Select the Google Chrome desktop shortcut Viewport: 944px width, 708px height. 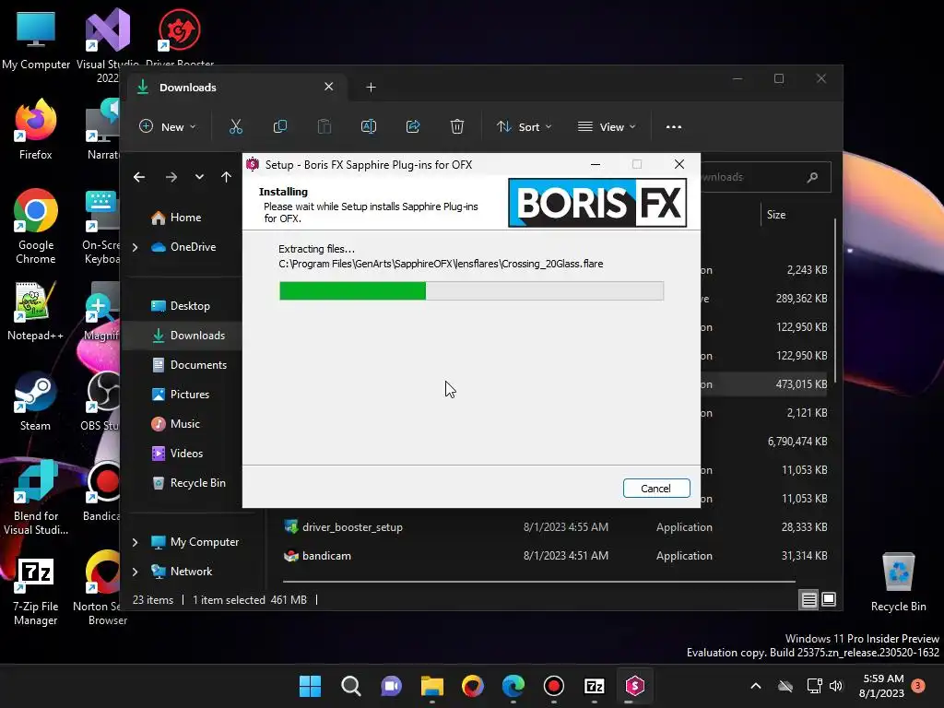pyautogui.click(x=36, y=227)
